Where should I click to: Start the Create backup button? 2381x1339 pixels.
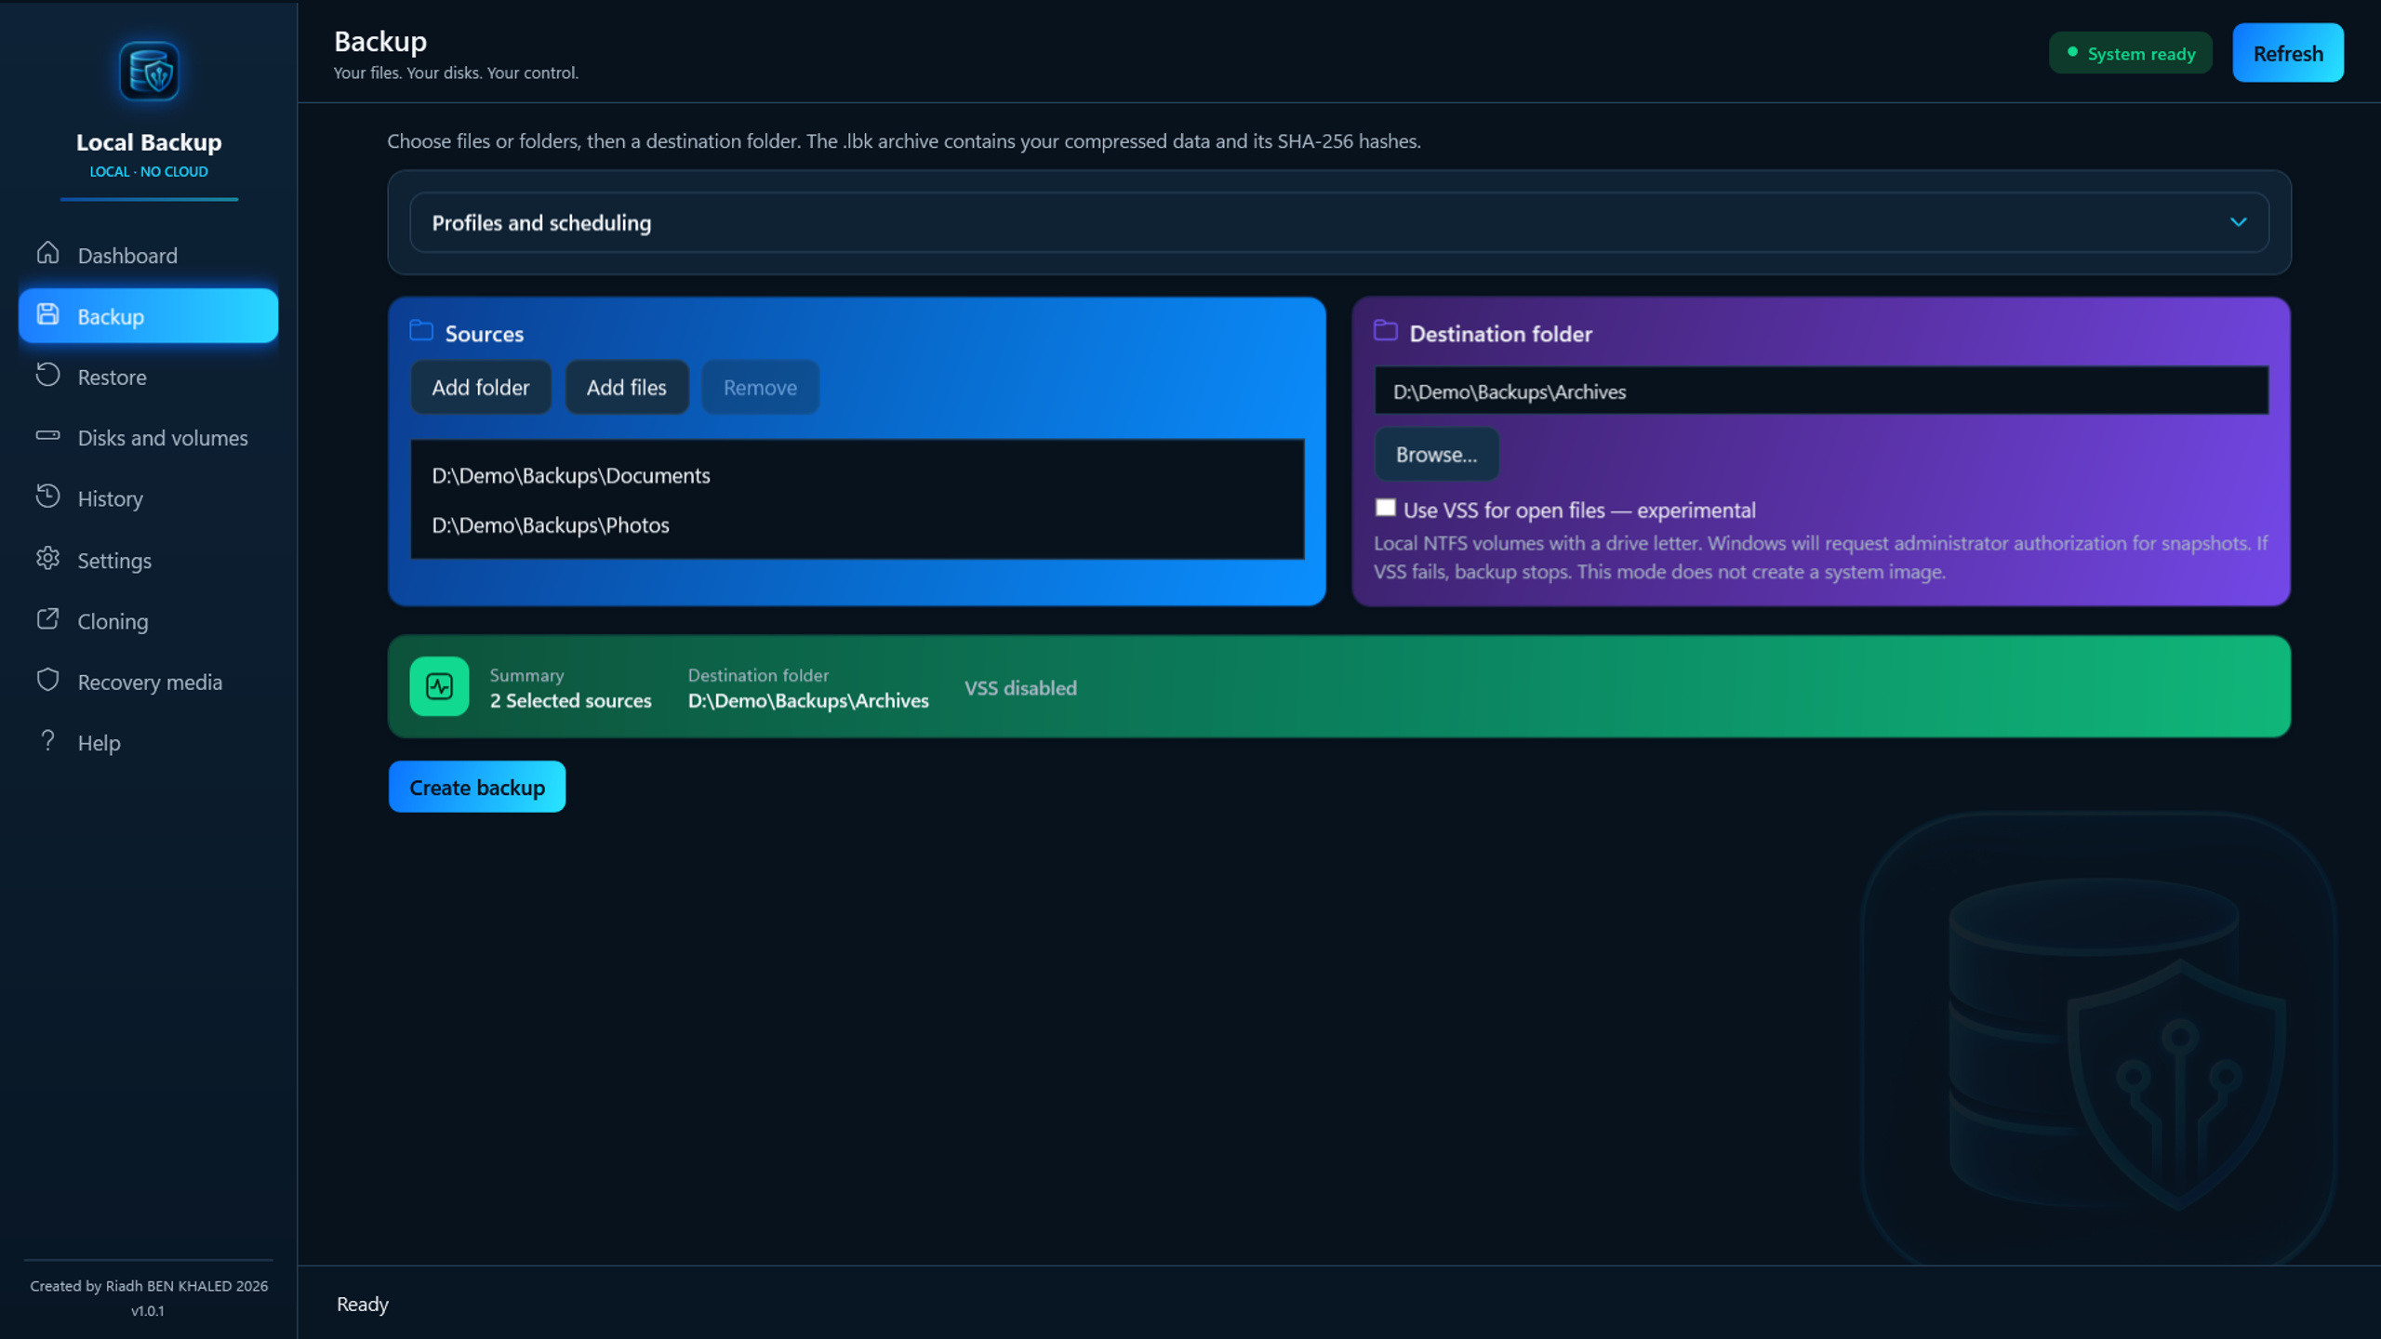click(x=476, y=787)
